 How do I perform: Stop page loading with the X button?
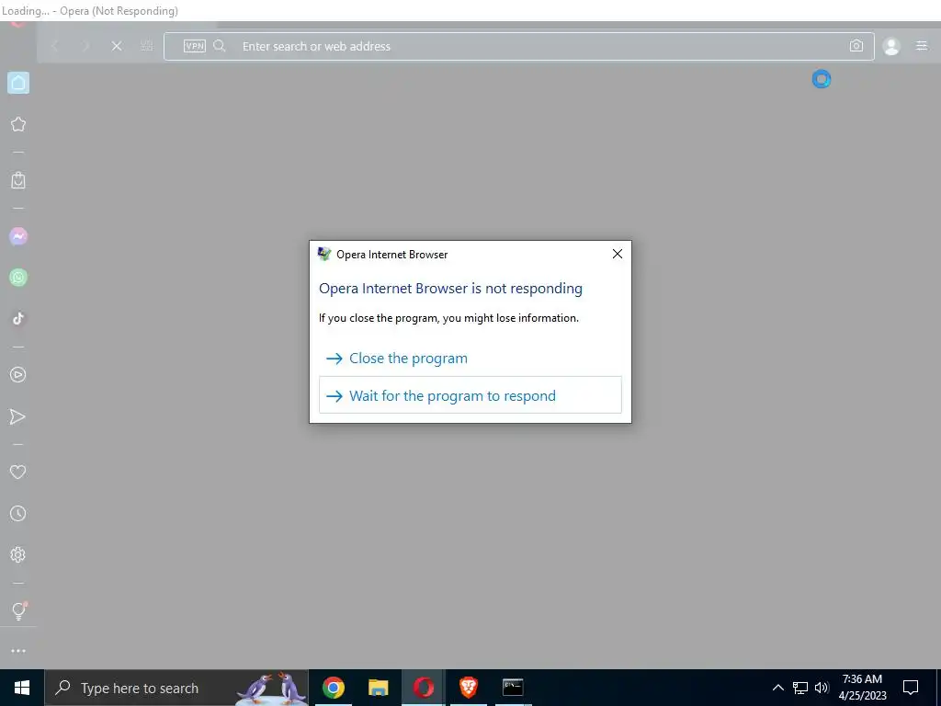(117, 46)
